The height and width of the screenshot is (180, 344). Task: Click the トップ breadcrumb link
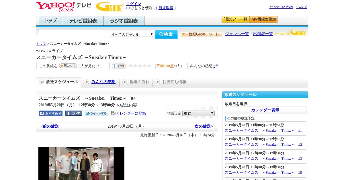pos(41,44)
